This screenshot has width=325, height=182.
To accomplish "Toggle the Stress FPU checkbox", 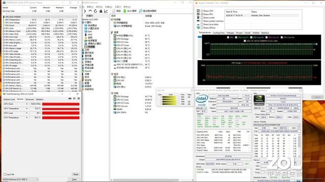I will 202,14.
